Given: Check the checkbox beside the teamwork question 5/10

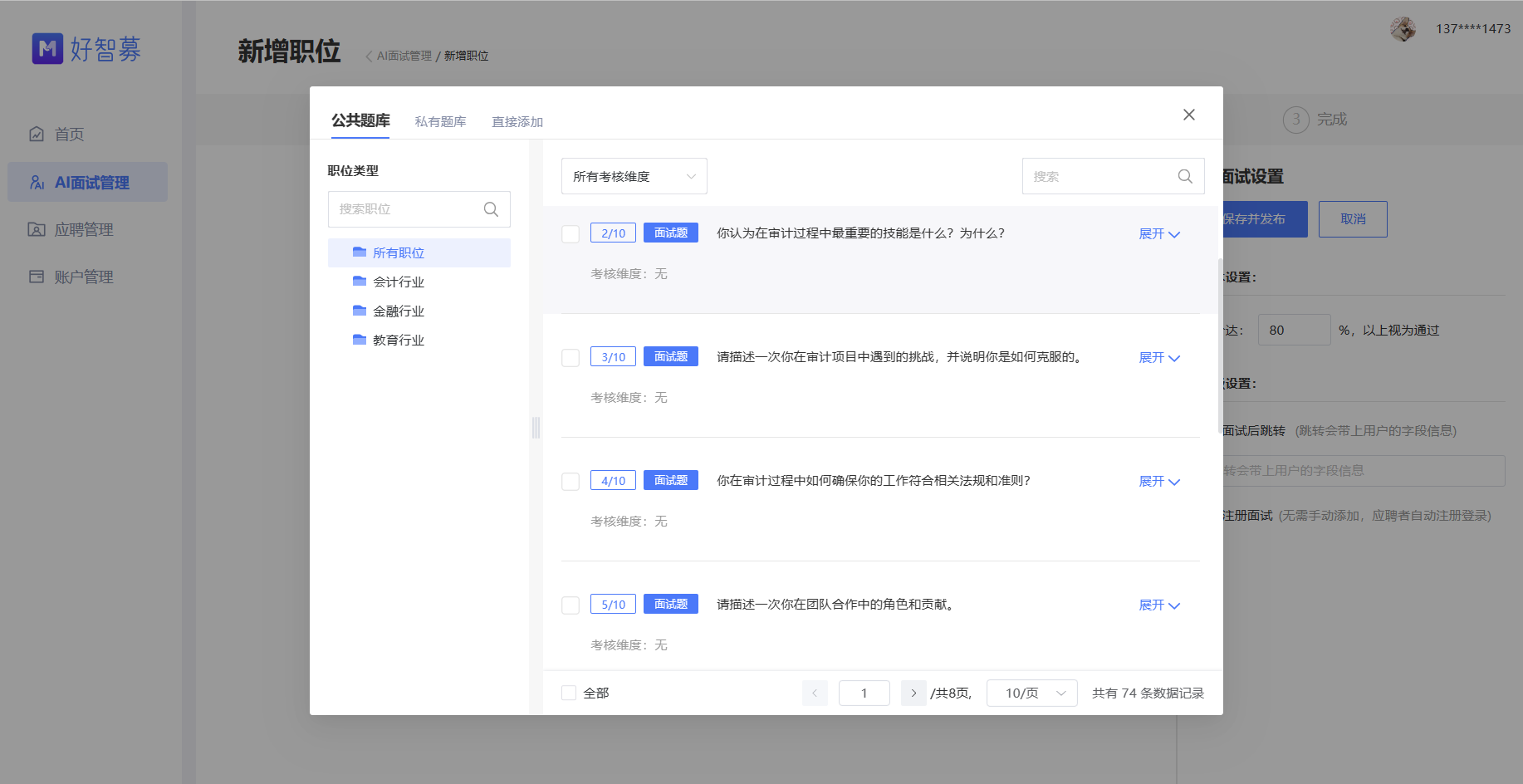Looking at the screenshot, I should 571,605.
